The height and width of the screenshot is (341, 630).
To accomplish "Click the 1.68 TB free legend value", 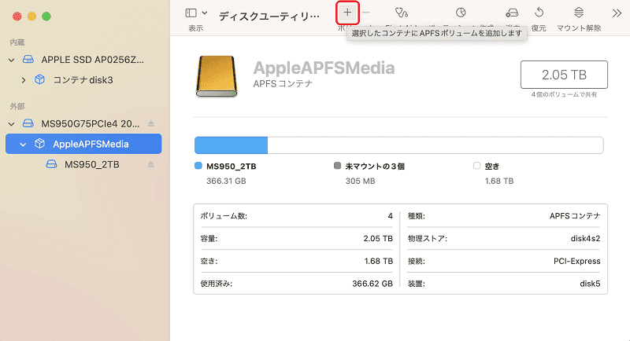I will (x=499, y=181).
